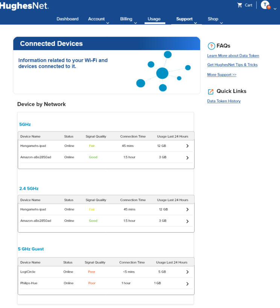Open the Data Token History link
The width and height of the screenshot is (280, 308).
coord(224,101)
